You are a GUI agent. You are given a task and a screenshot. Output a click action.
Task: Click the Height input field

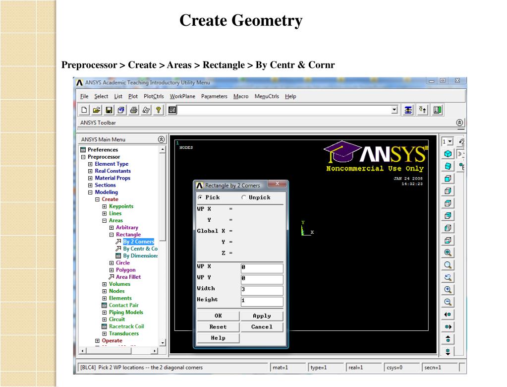click(x=262, y=301)
